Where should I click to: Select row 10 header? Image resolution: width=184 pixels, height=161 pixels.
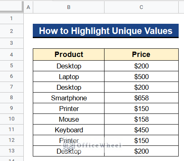[11, 119]
